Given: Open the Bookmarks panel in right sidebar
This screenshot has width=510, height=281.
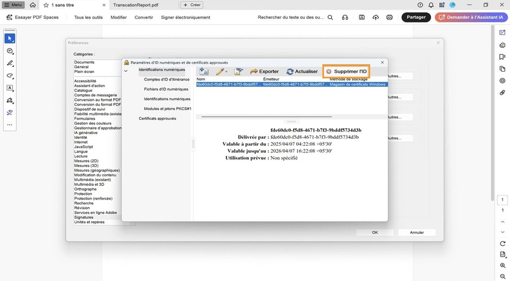Looking at the screenshot, I should point(502,56).
